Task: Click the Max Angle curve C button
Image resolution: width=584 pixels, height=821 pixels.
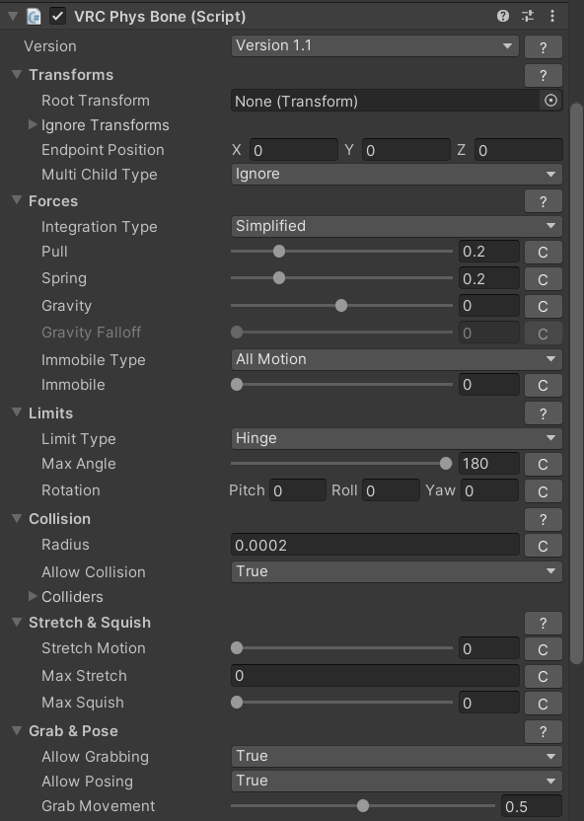Action: pyautogui.click(x=544, y=465)
